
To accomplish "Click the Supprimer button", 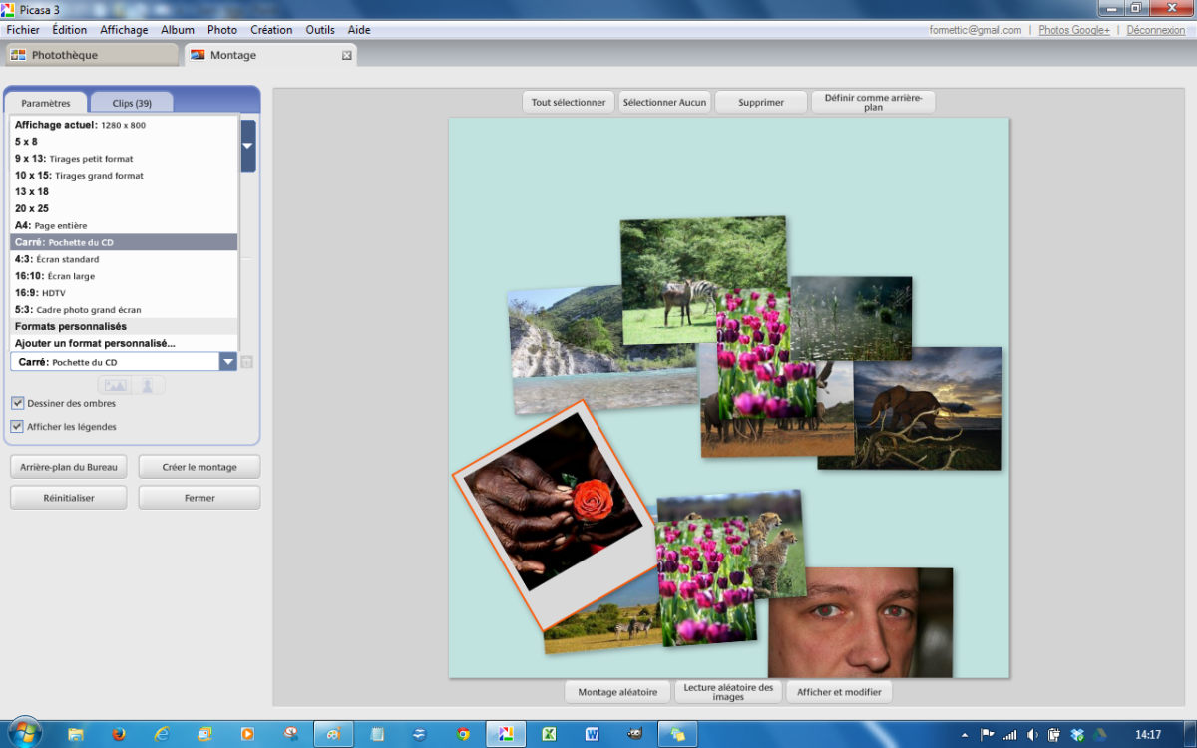I will pyautogui.click(x=761, y=102).
